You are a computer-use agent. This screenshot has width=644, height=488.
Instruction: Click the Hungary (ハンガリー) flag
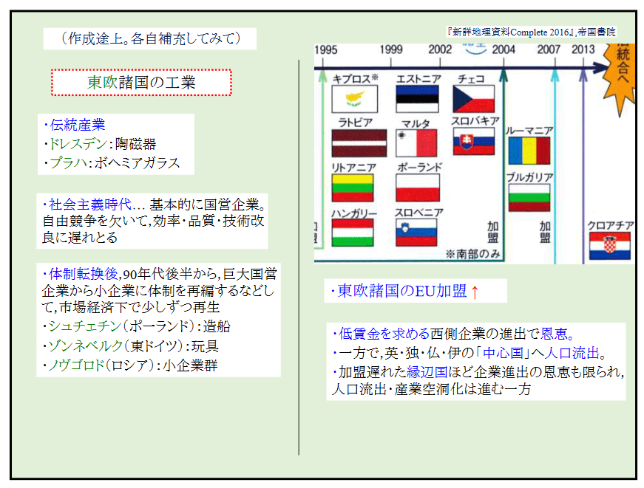click(x=354, y=232)
